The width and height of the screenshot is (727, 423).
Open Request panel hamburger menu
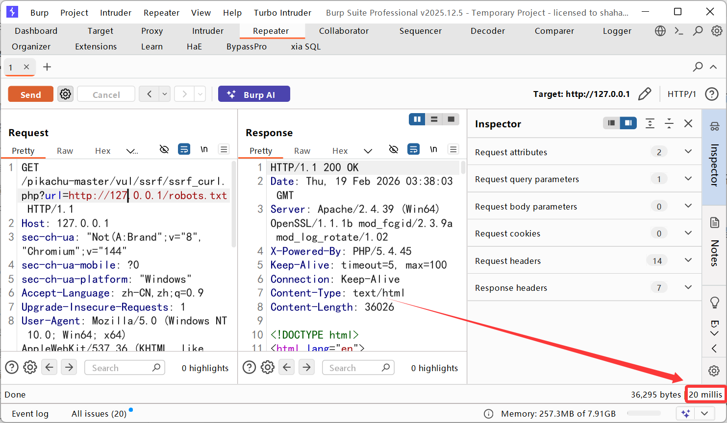224,149
